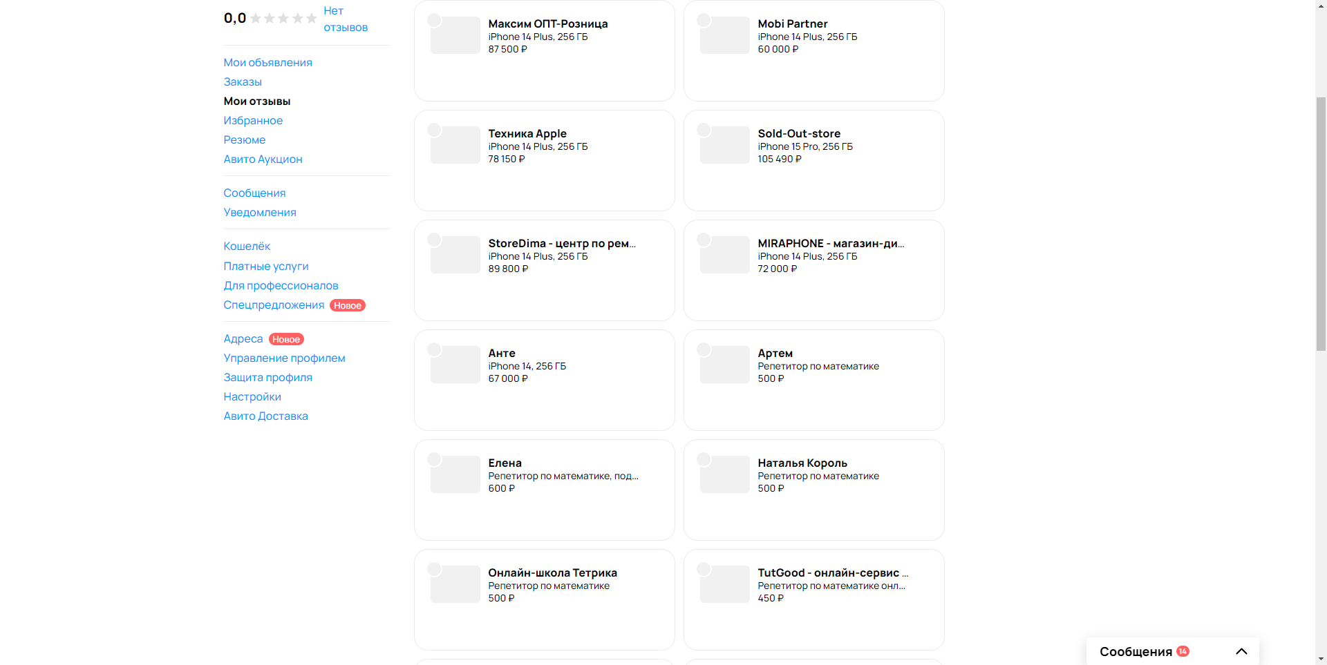Open Адреса section

(x=243, y=339)
